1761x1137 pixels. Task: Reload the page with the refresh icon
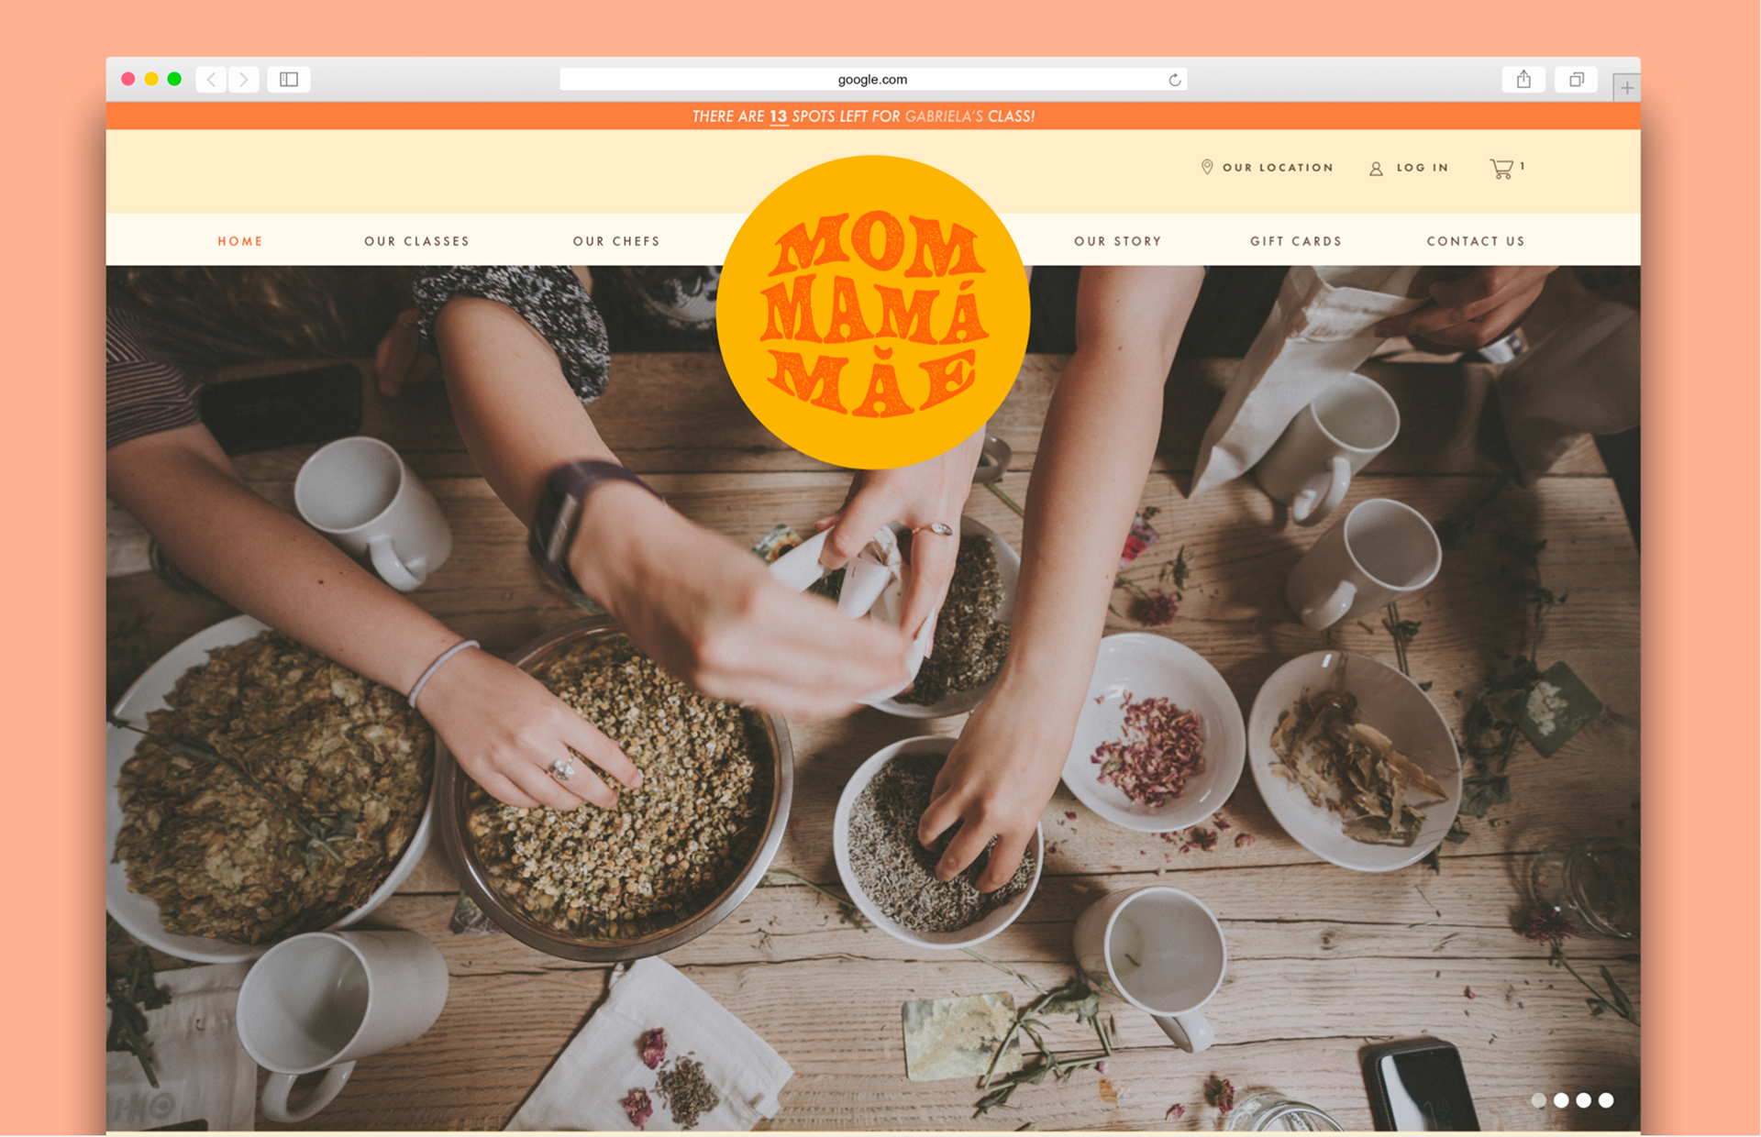click(1174, 80)
